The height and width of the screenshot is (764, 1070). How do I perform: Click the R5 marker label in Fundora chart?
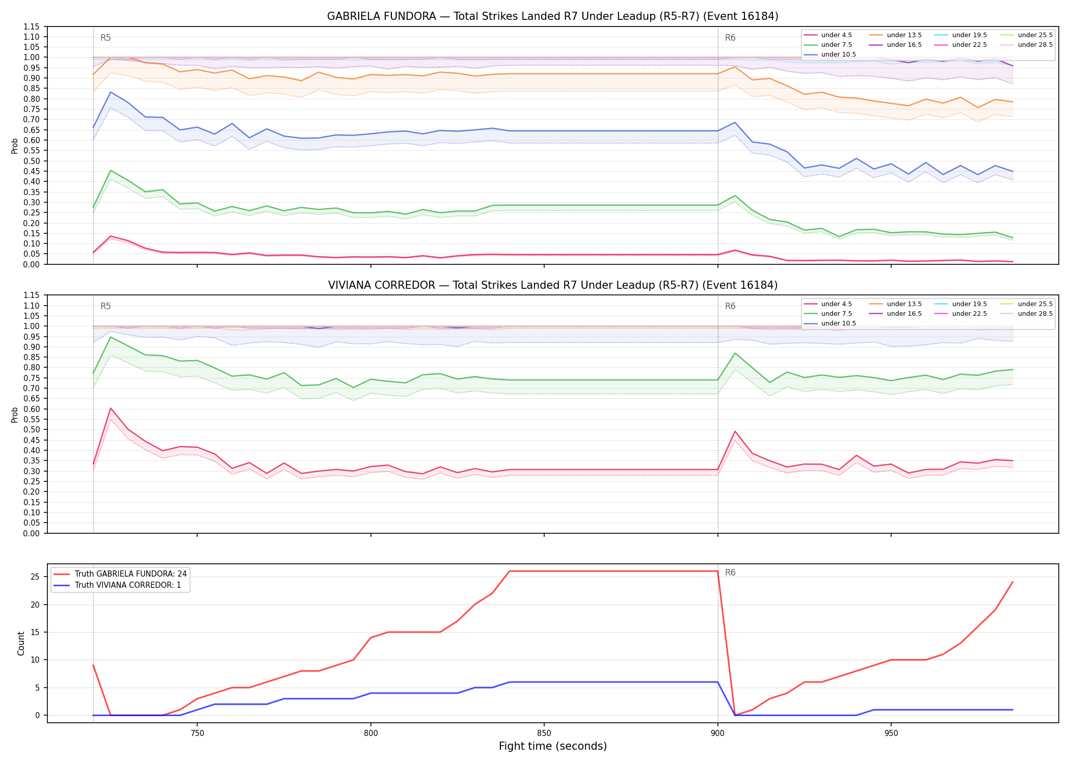click(x=105, y=38)
